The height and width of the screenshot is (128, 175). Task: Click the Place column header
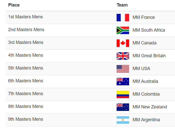[14, 5]
